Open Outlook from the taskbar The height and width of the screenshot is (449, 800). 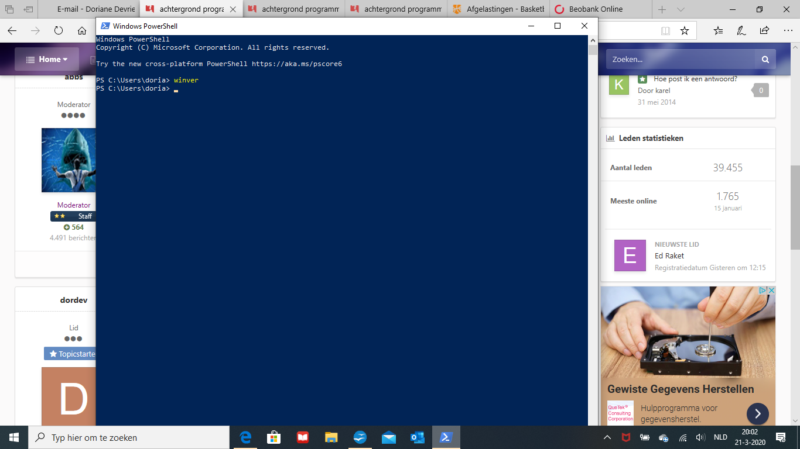click(x=417, y=437)
